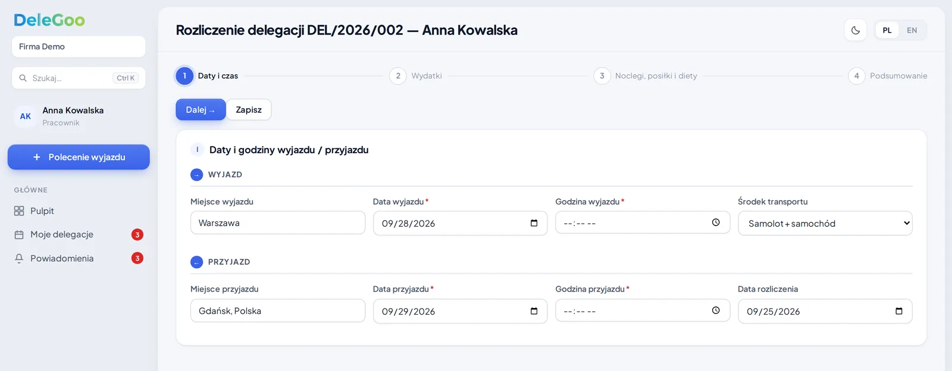Screen dimensions: 952x371
Task: Go to step 3 Noclegi, posiłki i diety
Action: 646,76
